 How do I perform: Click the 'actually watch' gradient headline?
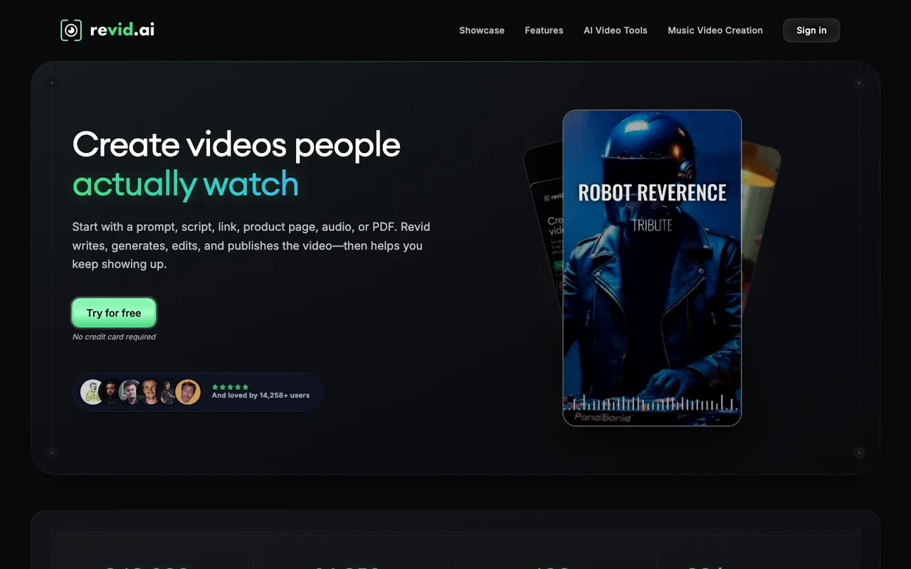click(x=185, y=184)
